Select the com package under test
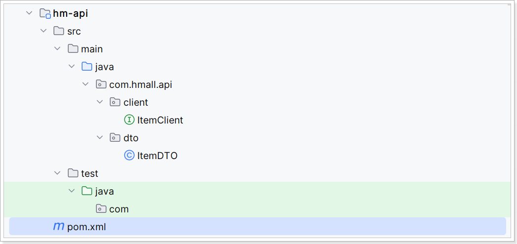Viewport: 517px width, 244px height. [x=119, y=209]
